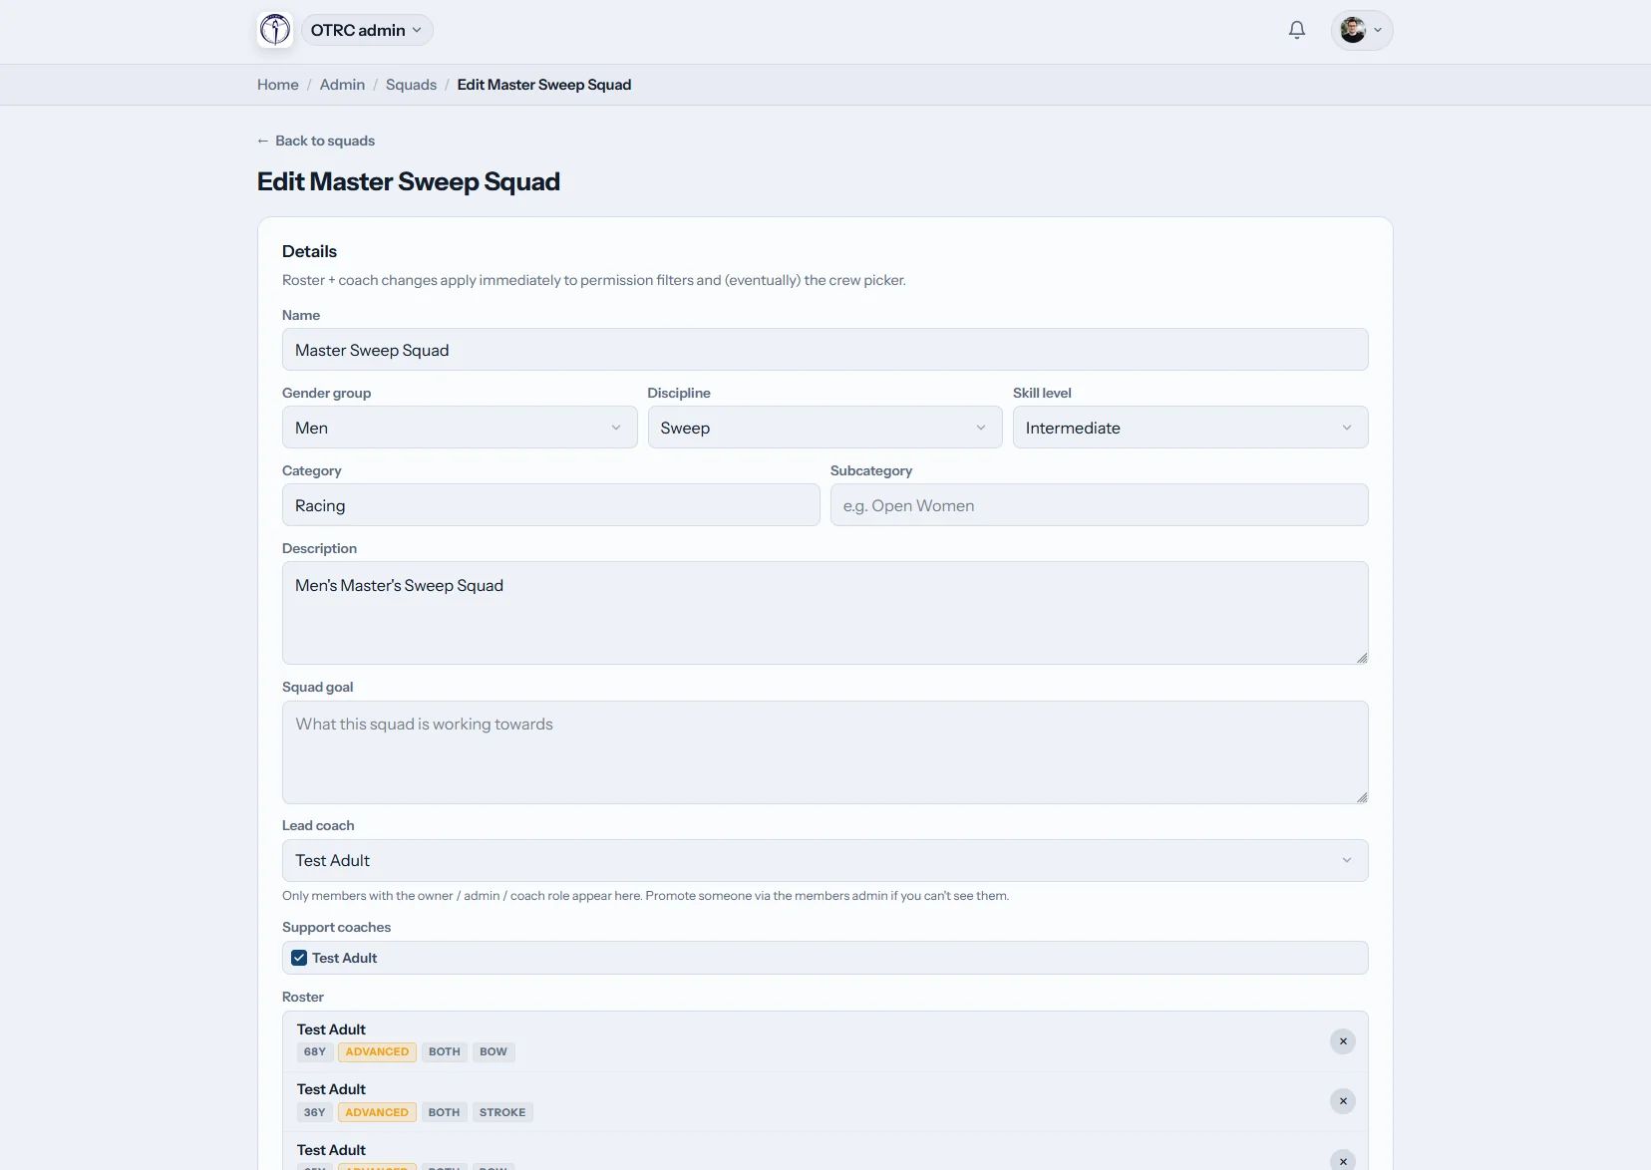Screen dimensions: 1651x1170
Task: Open the Skill level Intermediate dropdown
Action: click(1190, 428)
